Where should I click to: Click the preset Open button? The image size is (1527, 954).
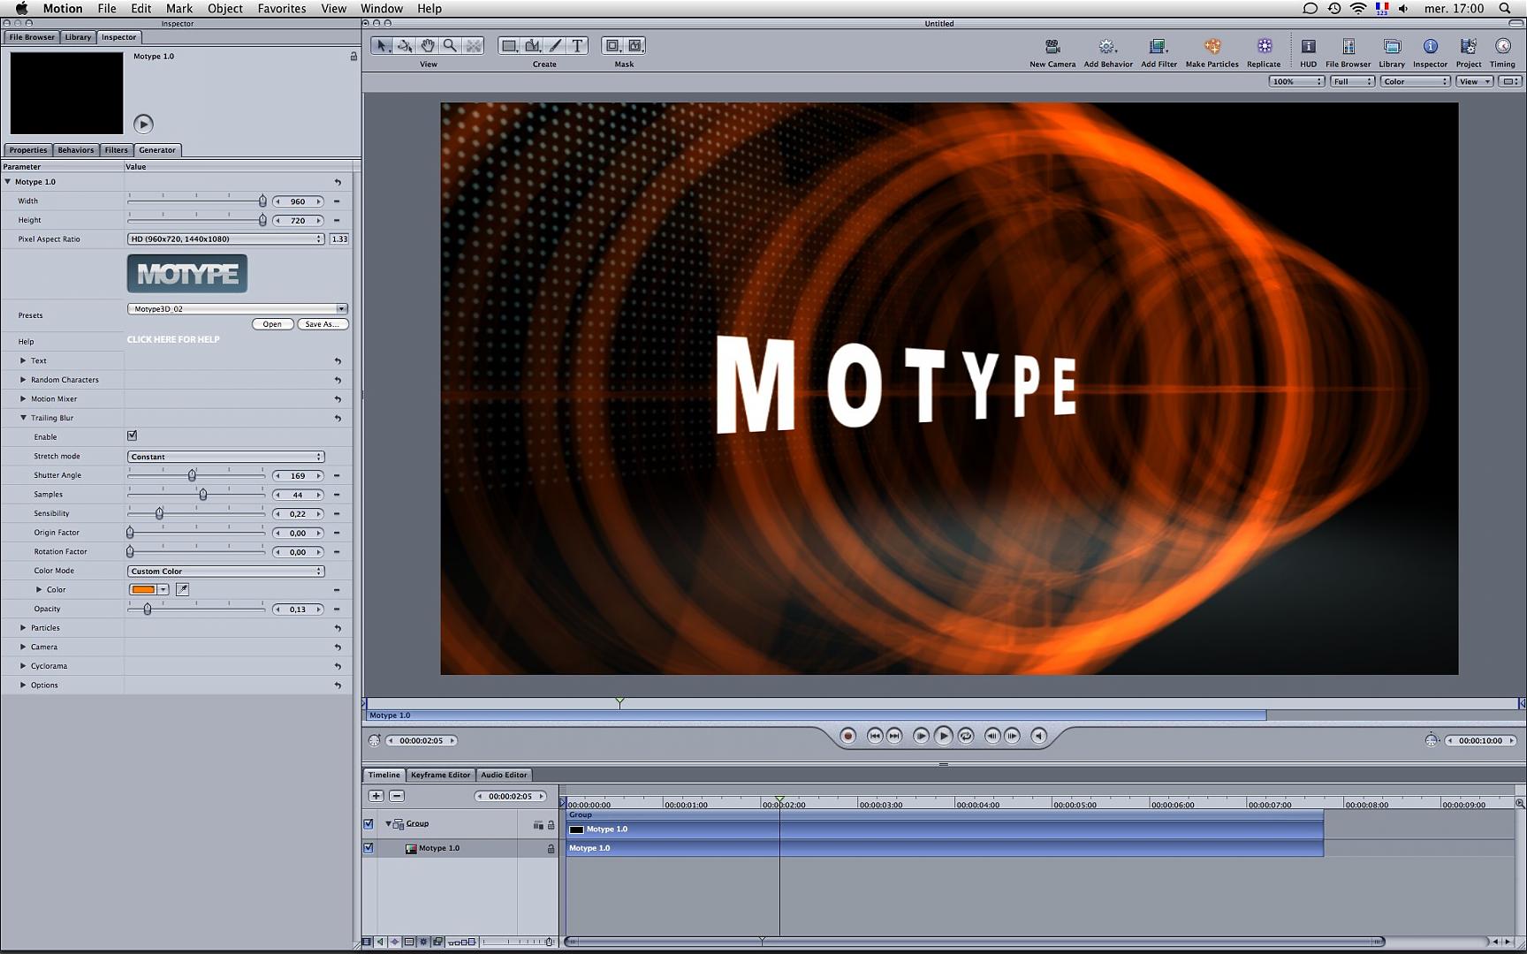pyautogui.click(x=272, y=324)
